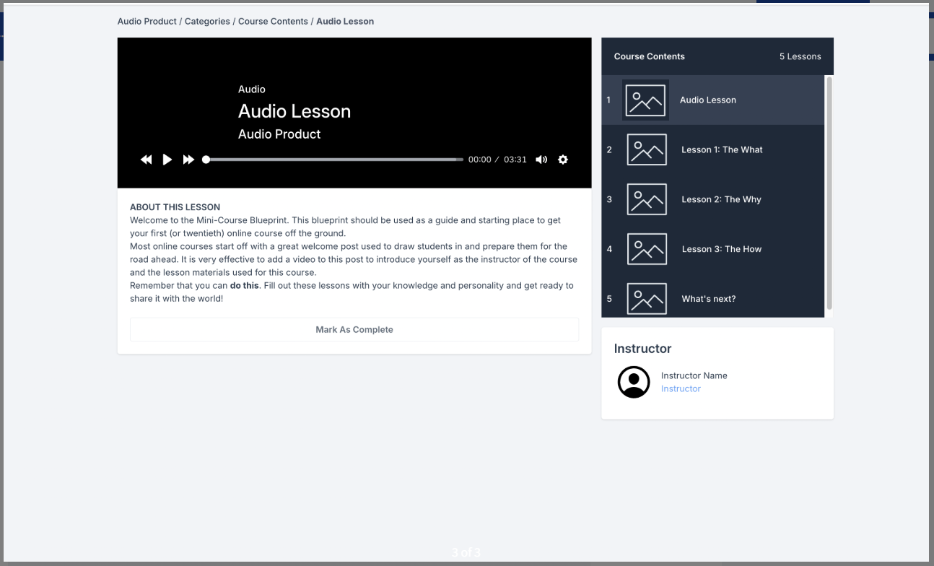Image resolution: width=934 pixels, height=566 pixels.
Task: Open Lesson 1: The What
Action: [x=712, y=150]
